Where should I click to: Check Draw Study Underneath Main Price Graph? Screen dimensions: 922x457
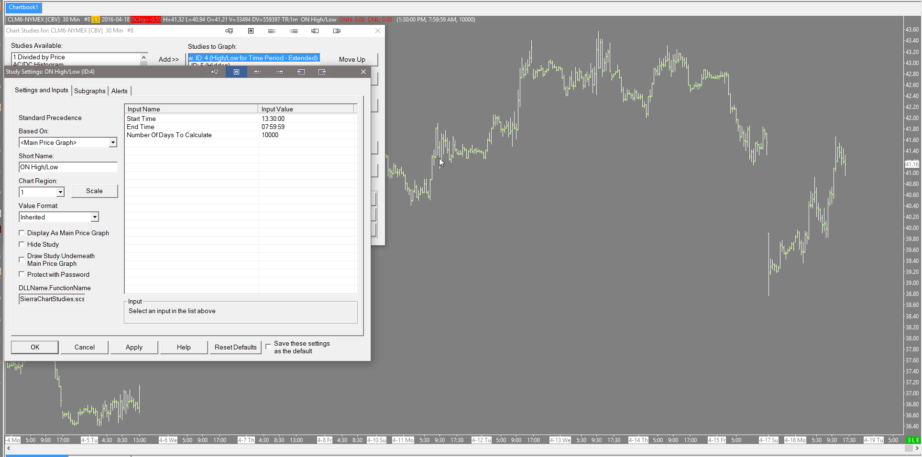coord(22,260)
